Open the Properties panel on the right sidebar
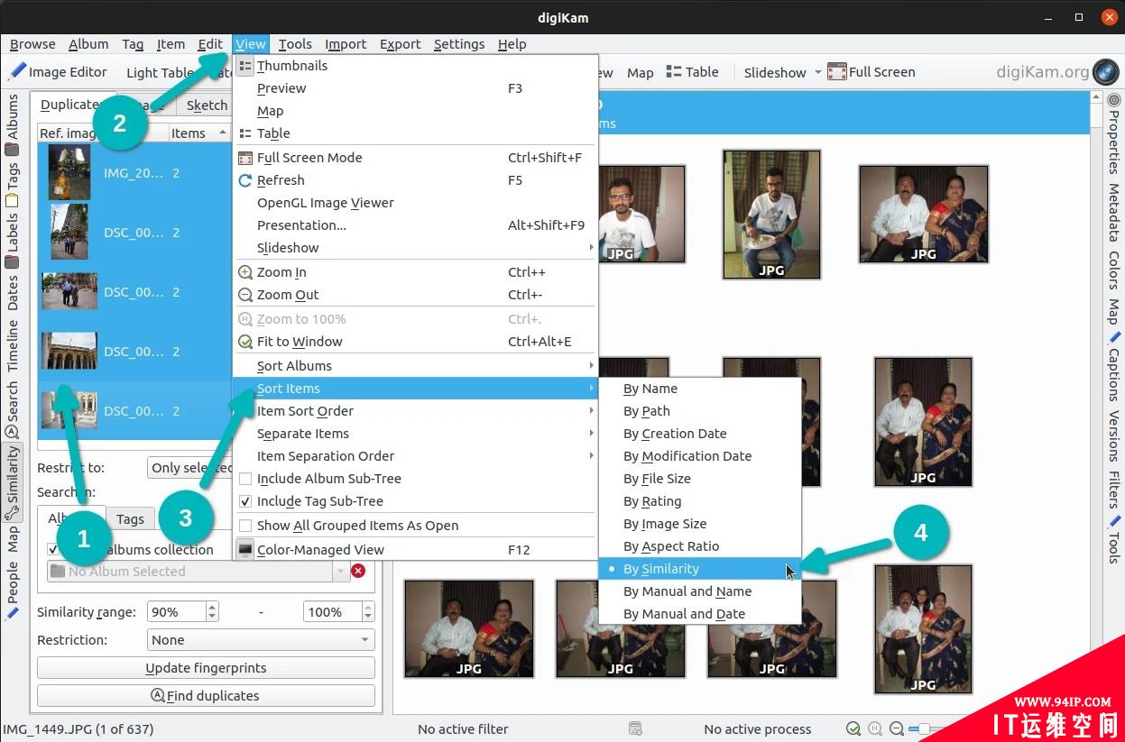This screenshot has height=742, width=1125. [1114, 133]
